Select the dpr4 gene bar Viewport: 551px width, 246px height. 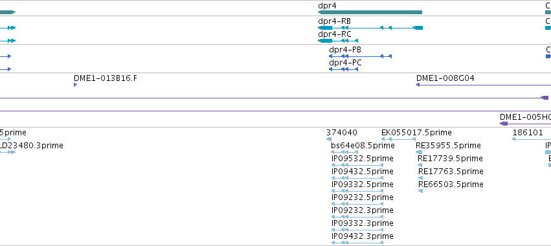370,12
